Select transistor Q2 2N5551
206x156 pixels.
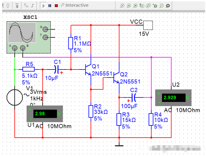pyautogui.click(x=116, y=77)
